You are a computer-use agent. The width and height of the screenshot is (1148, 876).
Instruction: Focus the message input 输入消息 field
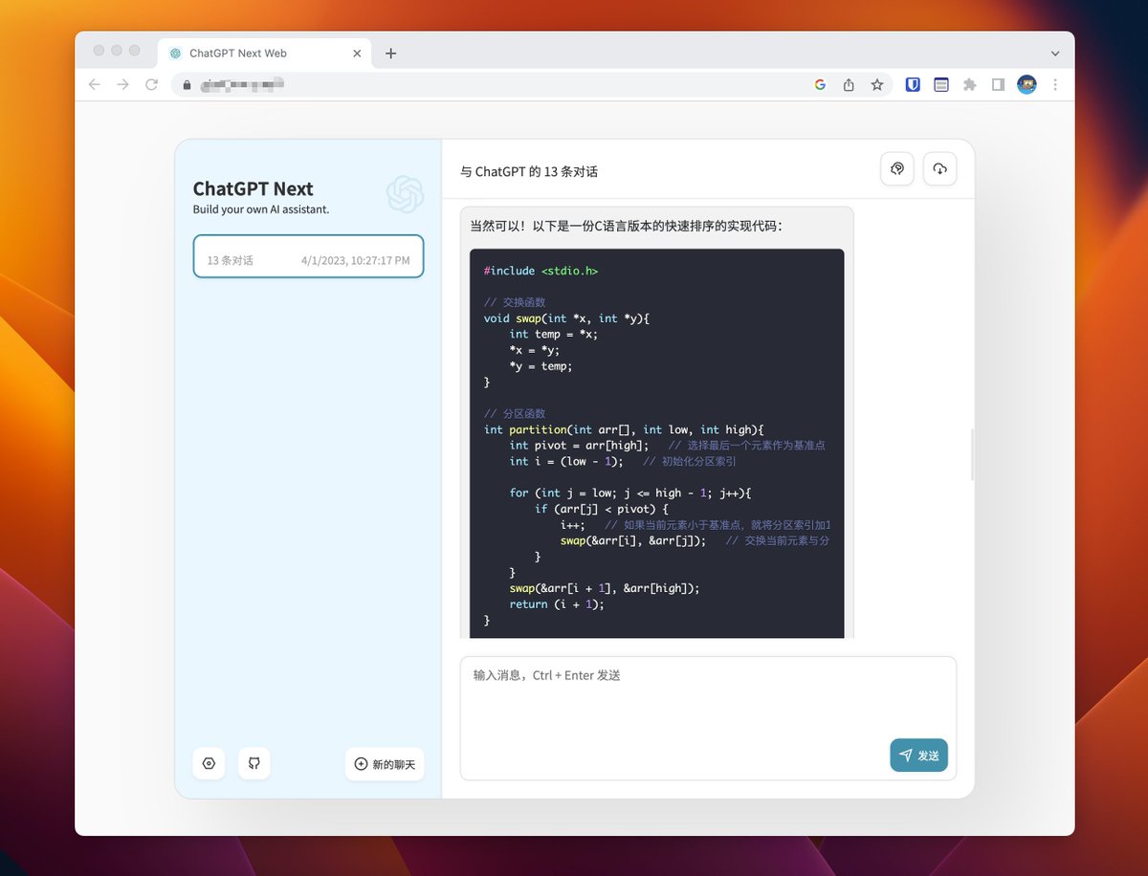708,717
